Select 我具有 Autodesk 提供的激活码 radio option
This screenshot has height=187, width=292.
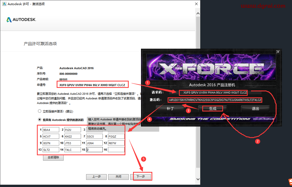pos(39,119)
